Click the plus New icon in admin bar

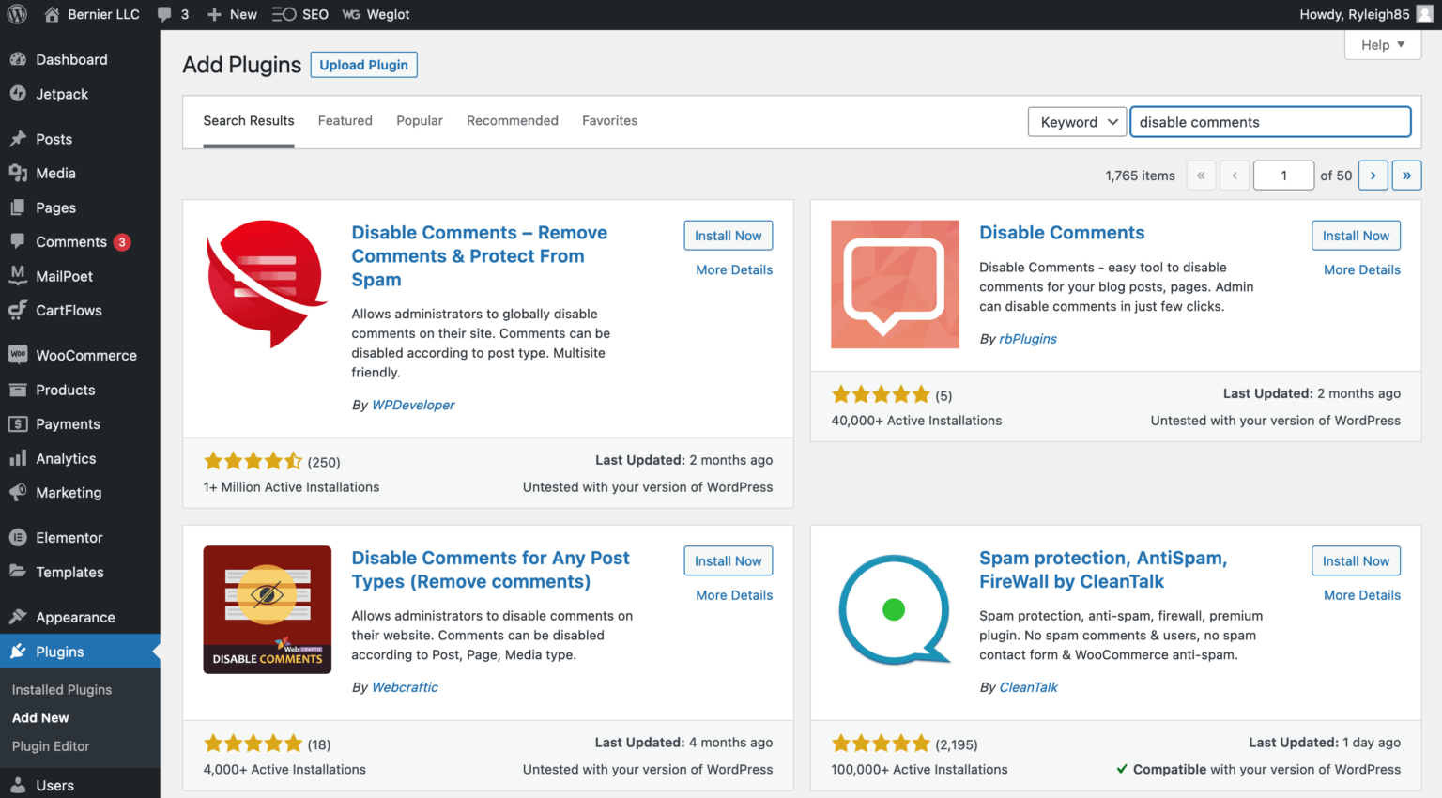click(214, 14)
